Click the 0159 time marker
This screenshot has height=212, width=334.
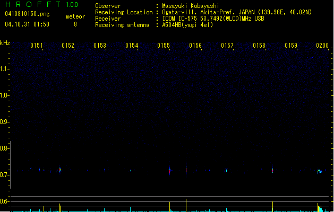291,46
